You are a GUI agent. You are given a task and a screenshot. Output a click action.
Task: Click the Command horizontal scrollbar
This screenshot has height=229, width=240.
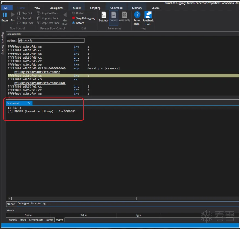74,199
